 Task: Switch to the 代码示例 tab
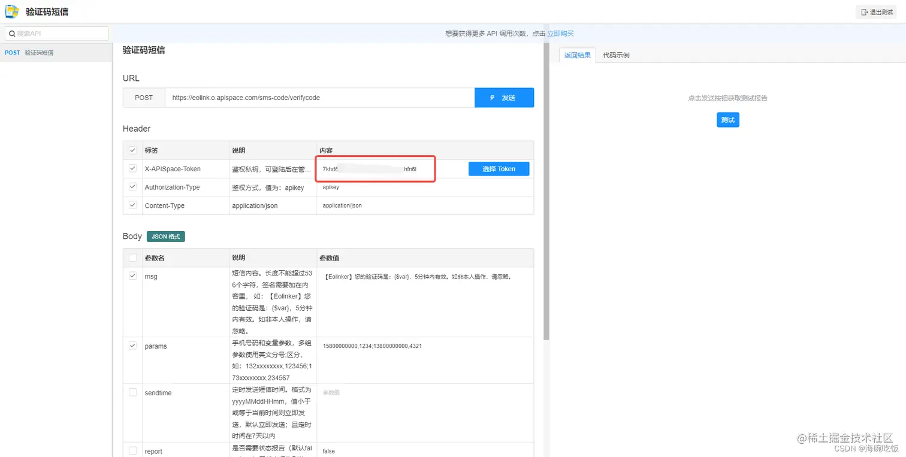point(615,55)
